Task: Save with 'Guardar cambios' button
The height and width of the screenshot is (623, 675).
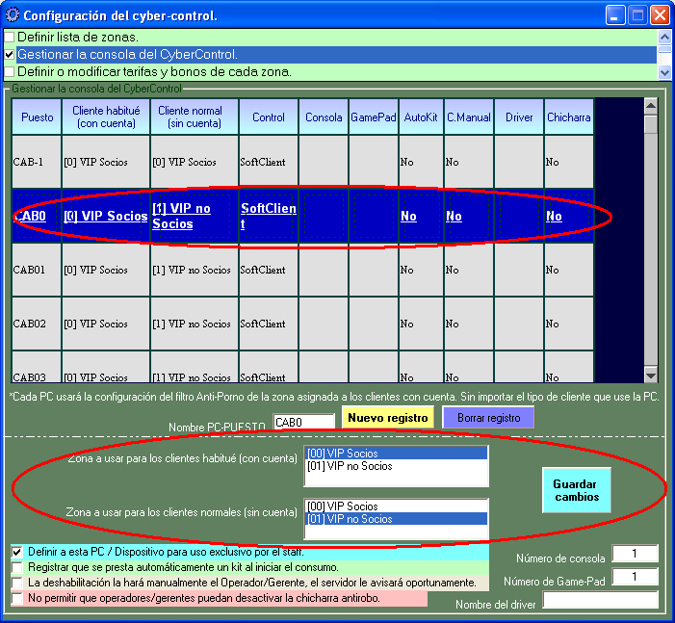Action: tap(577, 490)
